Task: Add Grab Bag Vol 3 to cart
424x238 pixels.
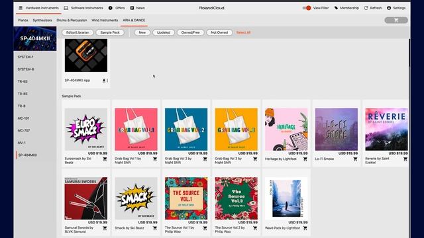Action: tap(255, 159)
